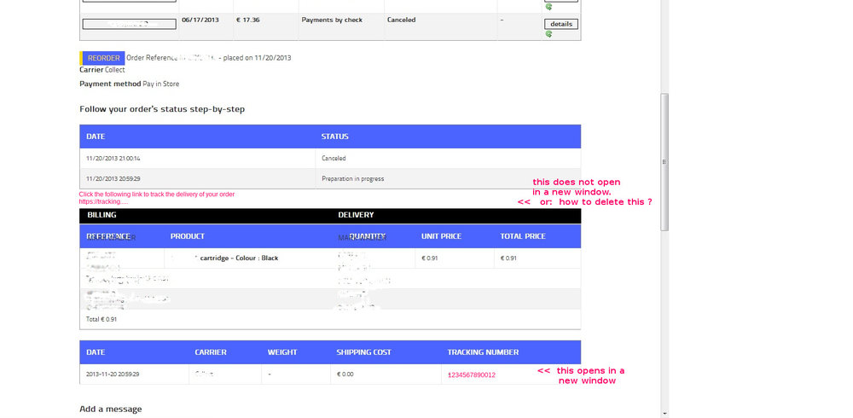Click the TOTAL PRICE column header

click(523, 236)
